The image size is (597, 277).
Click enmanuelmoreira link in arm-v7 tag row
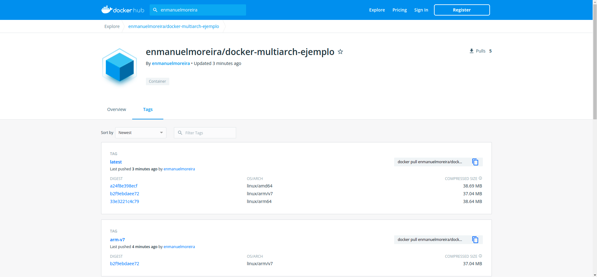(179, 247)
